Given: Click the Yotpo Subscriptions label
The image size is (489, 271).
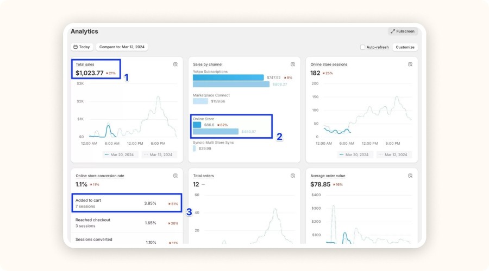Looking at the screenshot, I should (210, 72).
